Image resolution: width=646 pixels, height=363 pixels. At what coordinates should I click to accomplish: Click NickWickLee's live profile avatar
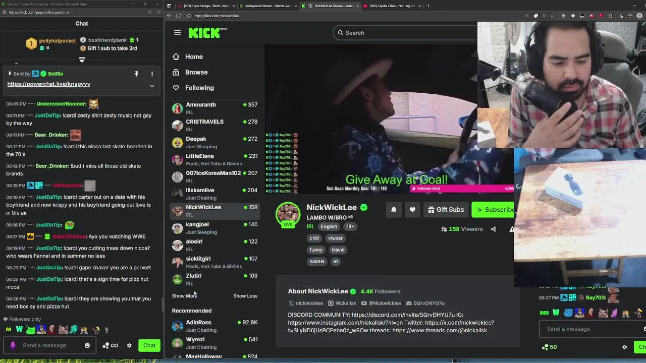(288, 215)
